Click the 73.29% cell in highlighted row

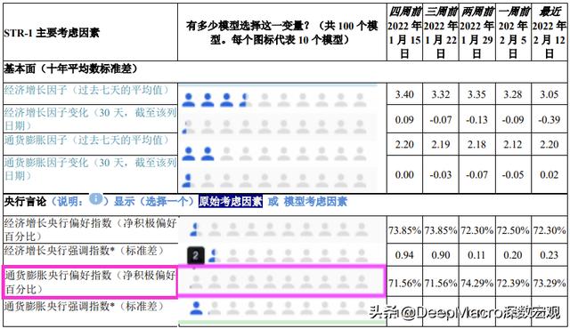[x=550, y=283]
